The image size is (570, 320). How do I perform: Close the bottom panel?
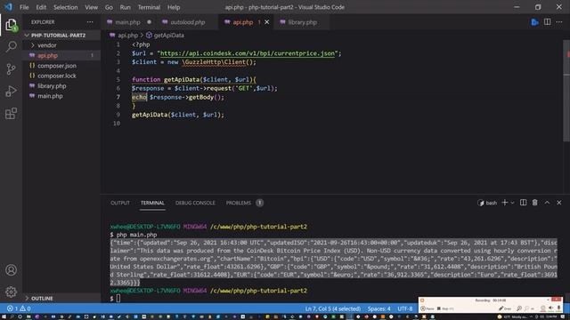559,203
